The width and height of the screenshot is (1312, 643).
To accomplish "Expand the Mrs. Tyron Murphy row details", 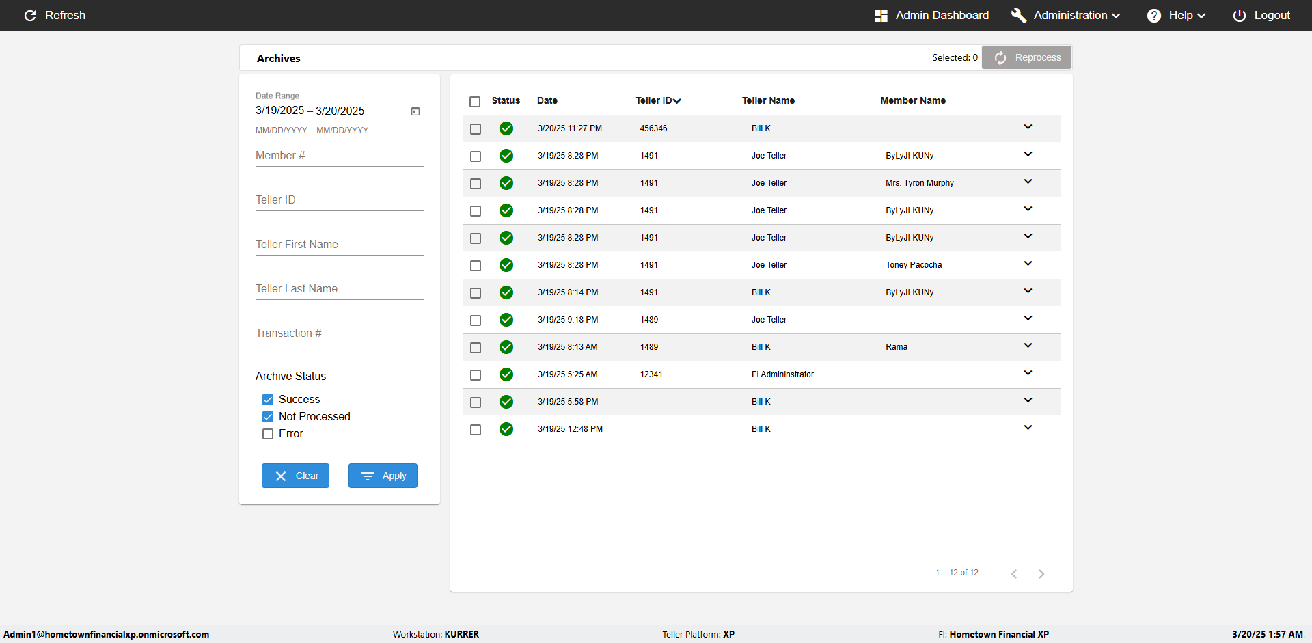I will (x=1028, y=182).
